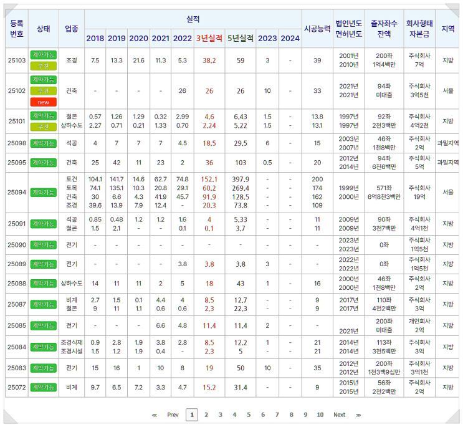Click the current page 1 button

point(192,415)
